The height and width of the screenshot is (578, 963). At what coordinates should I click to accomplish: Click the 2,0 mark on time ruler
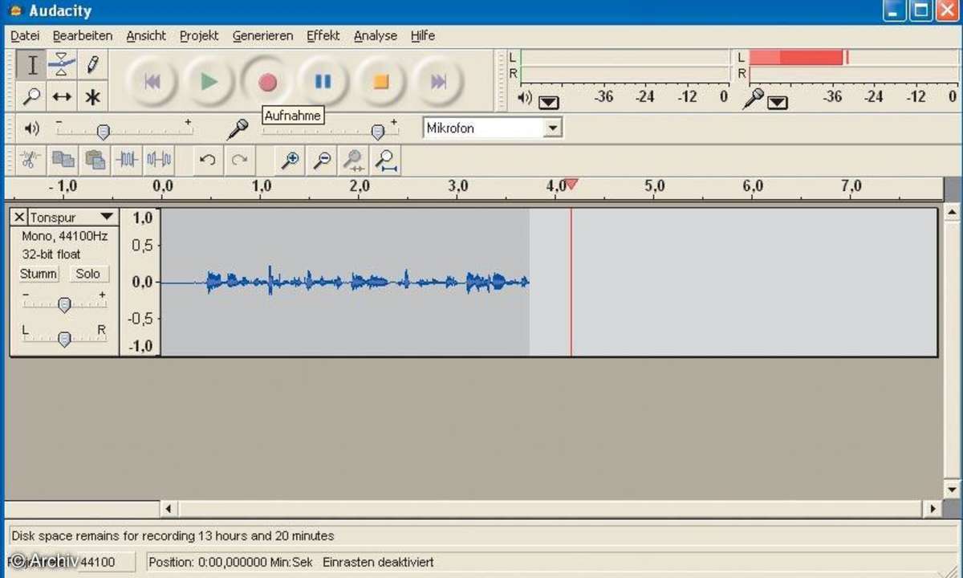click(x=360, y=186)
